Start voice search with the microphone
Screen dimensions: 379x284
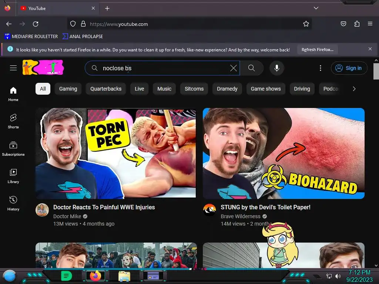(x=277, y=68)
